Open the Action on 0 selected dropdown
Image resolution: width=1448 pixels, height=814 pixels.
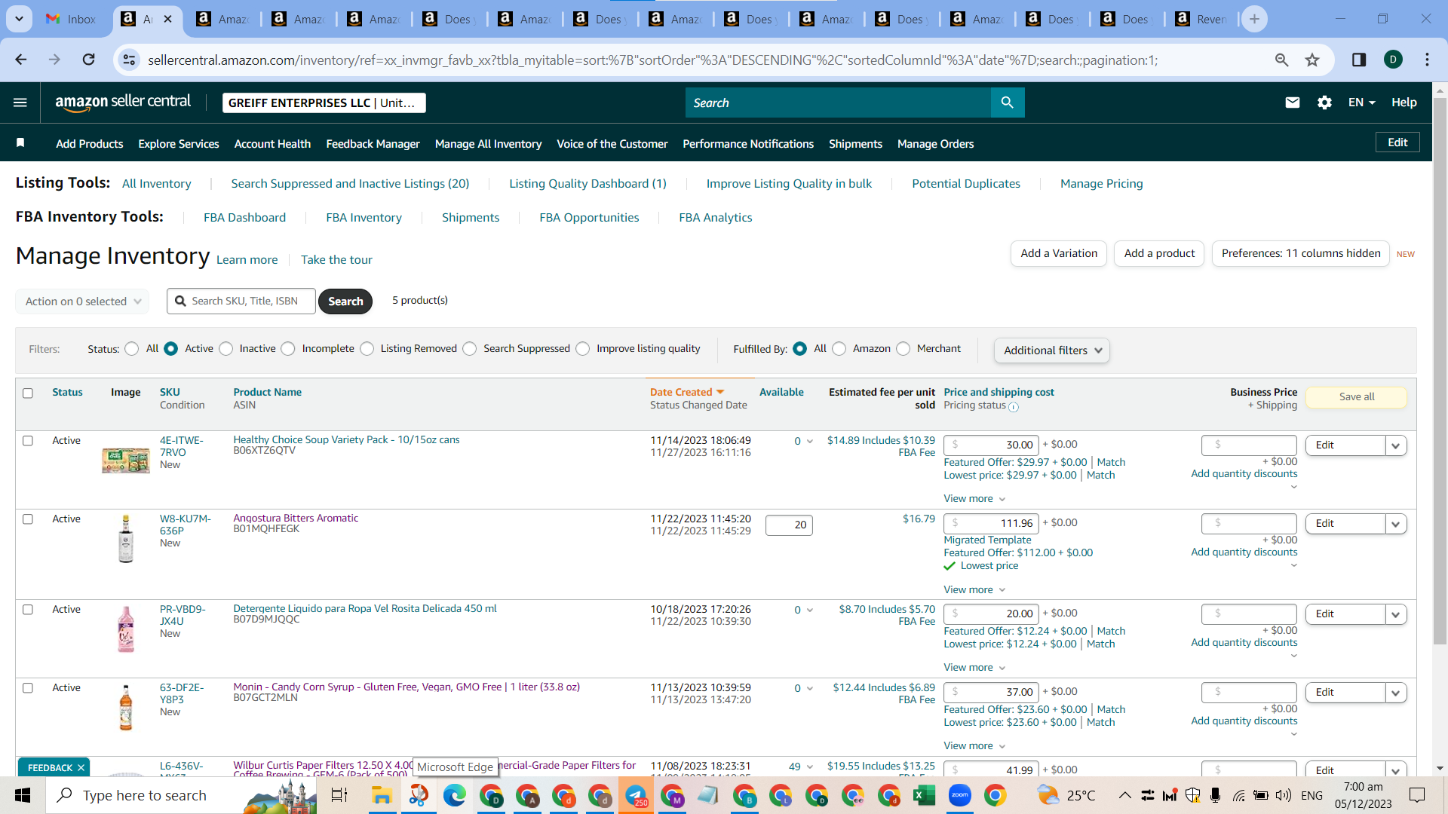82,301
